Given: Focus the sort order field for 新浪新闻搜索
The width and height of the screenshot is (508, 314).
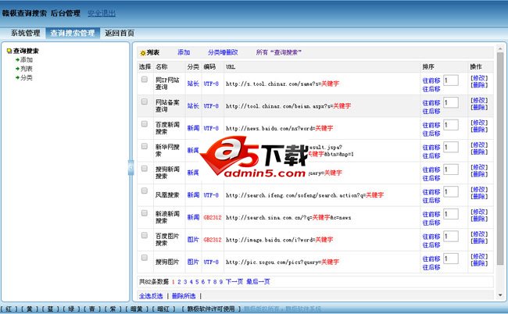Looking at the screenshot, I should tap(451, 214).
